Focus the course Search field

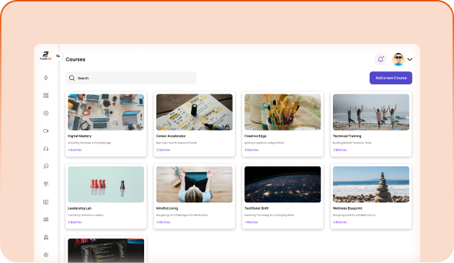click(131, 78)
